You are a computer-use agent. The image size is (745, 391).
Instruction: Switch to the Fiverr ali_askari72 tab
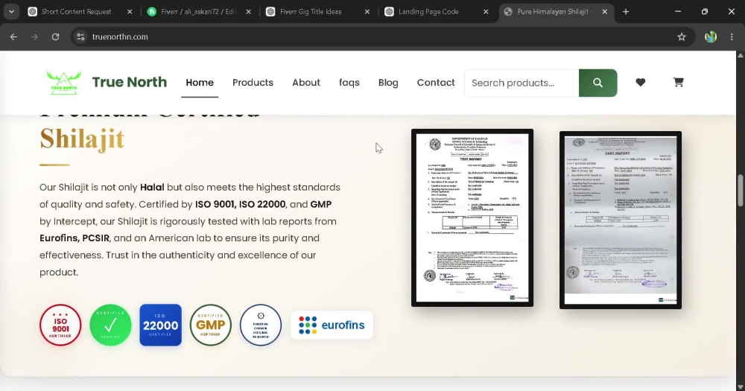point(199,11)
